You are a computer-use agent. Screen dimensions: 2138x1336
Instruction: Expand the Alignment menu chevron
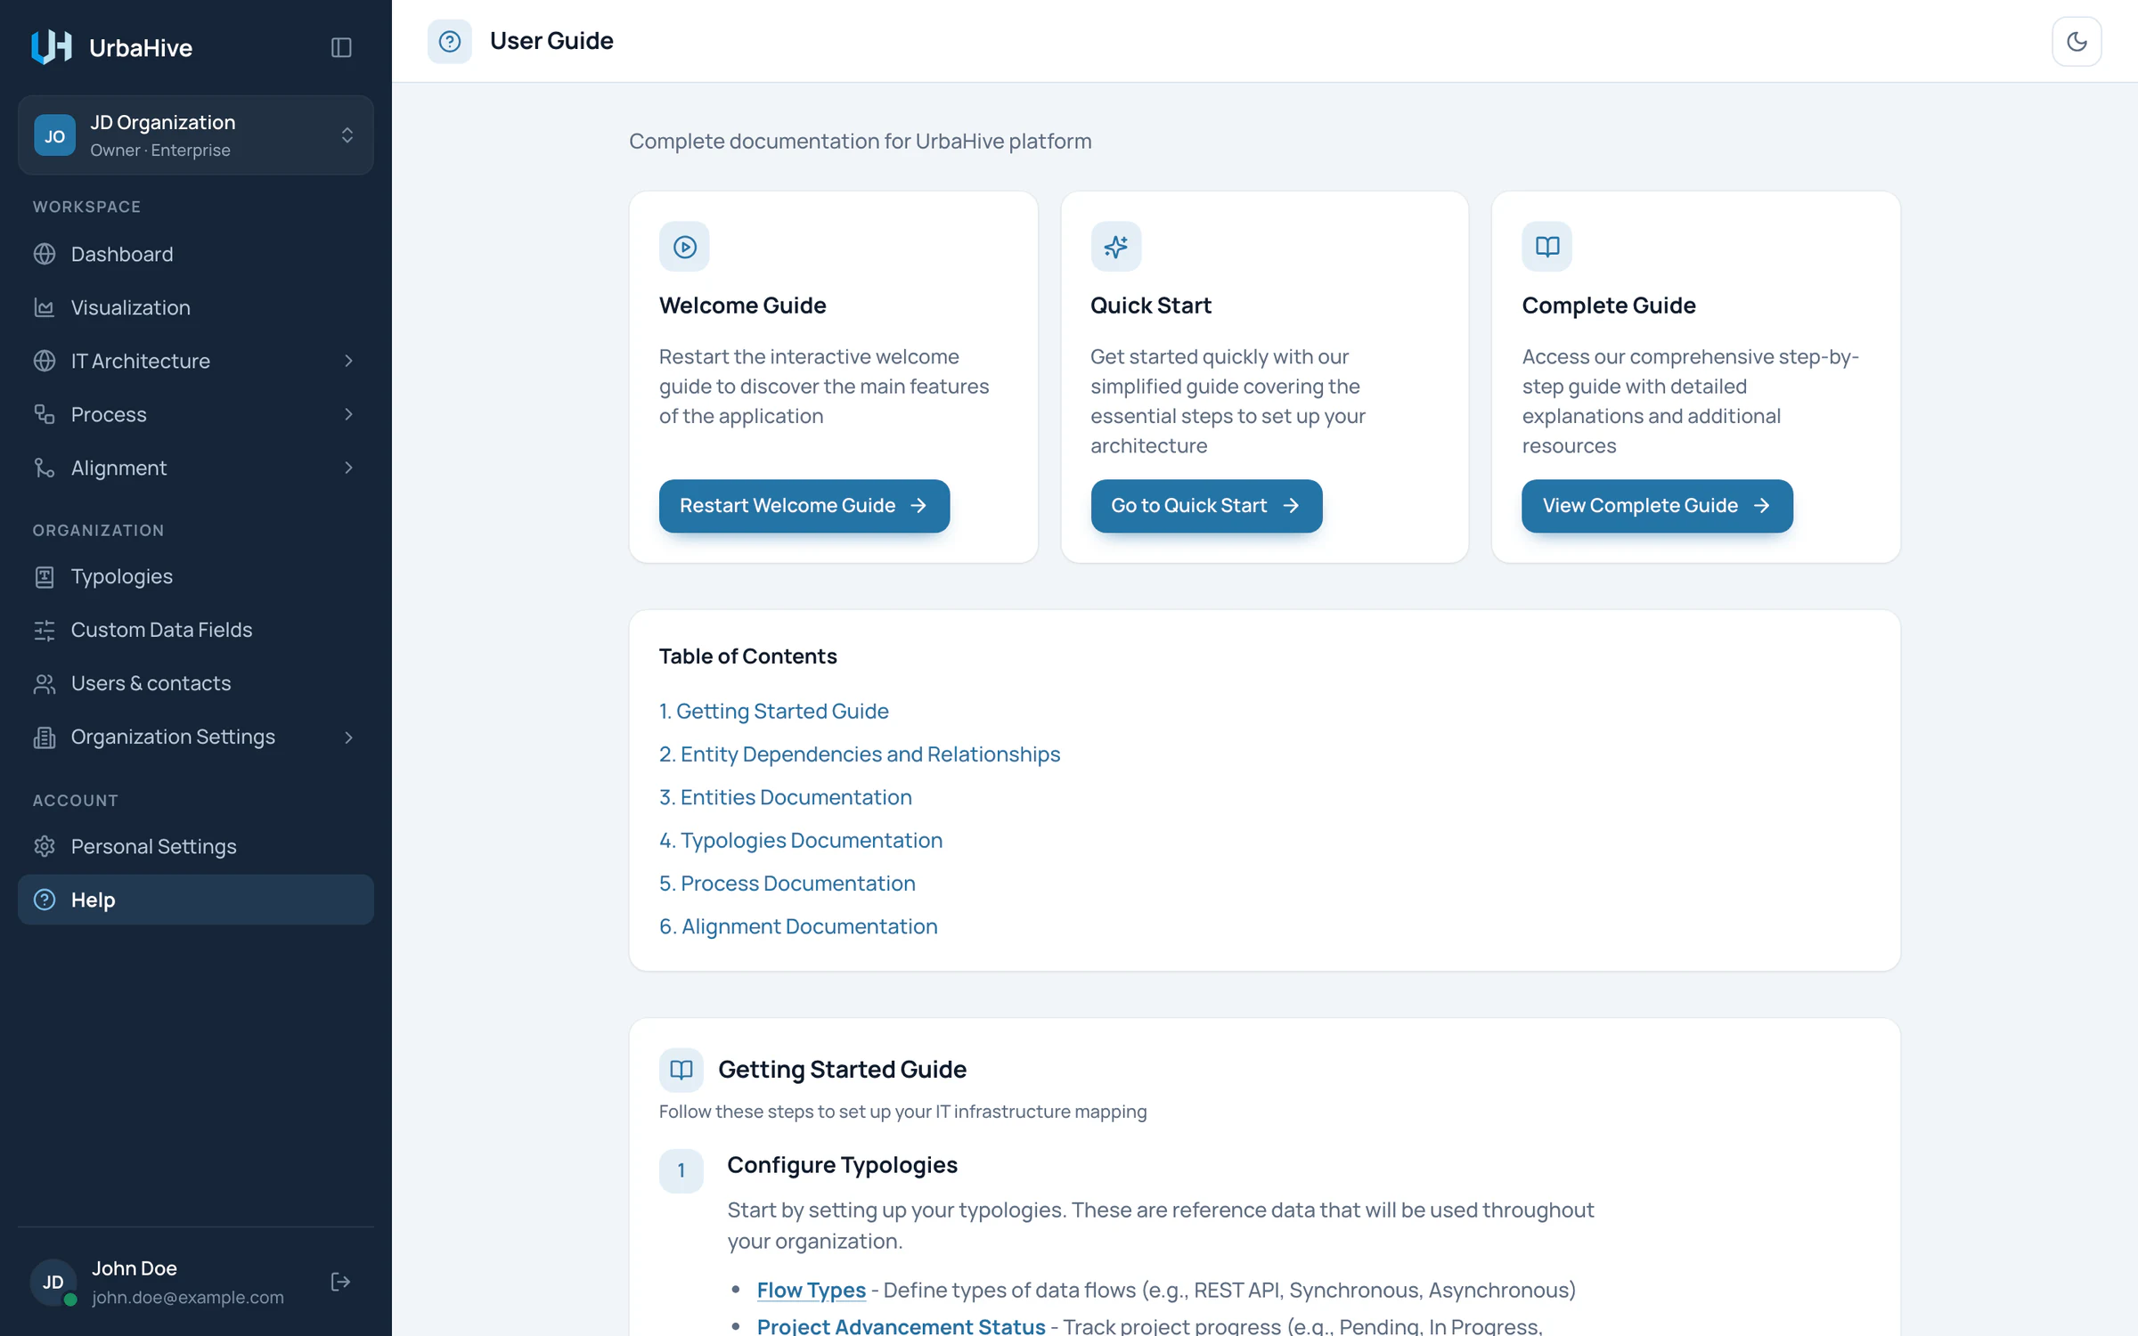[348, 468]
